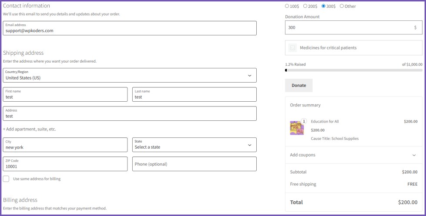
Task: Click the Education for All product thumbnail
Action: pos(297,128)
